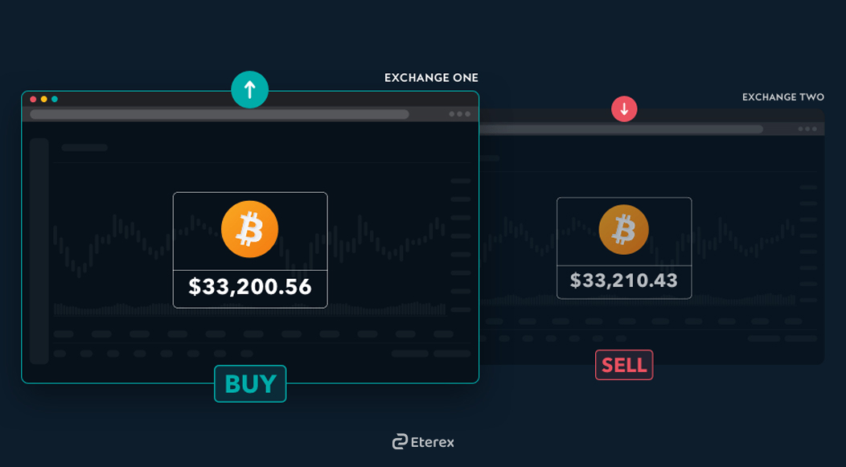Click the BUY button
Screen dimensions: 846x467
click(x=250, y=384)
